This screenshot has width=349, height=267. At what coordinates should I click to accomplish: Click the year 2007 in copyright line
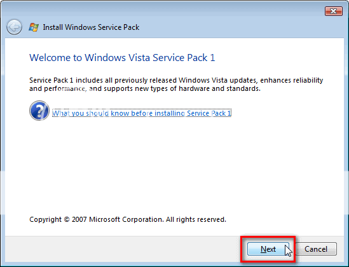click(79, 219)
